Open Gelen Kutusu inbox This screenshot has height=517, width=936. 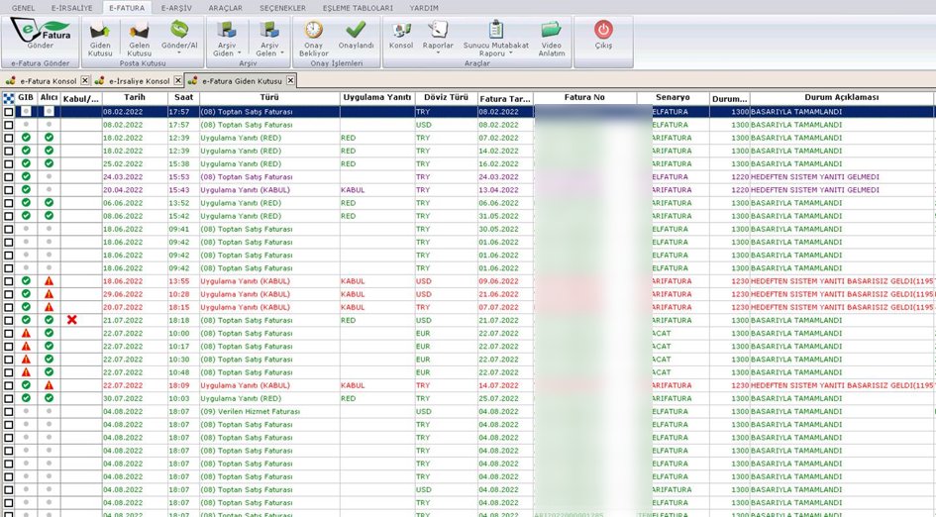point(139,40)
